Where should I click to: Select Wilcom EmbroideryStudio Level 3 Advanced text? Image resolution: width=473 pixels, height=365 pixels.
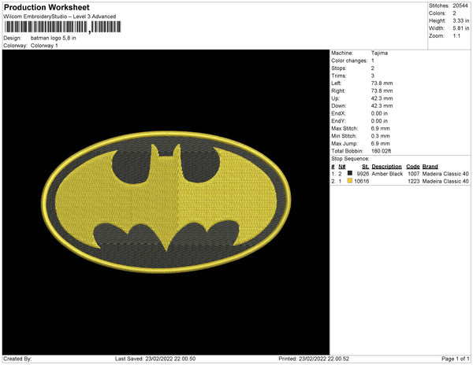coord(60,17)
